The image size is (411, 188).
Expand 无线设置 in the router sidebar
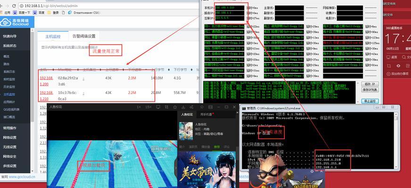click(x=10, y=147)
